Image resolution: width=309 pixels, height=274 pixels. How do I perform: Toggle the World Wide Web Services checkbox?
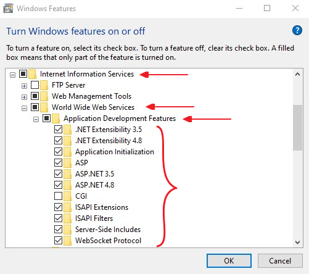[35, 107]
